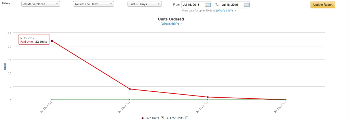Click the Update Report button
Image resolution: width=349 pixels, height=122 pixels.
(323, 5)
